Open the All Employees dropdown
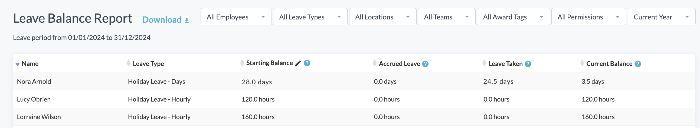 tap(236, 17)
